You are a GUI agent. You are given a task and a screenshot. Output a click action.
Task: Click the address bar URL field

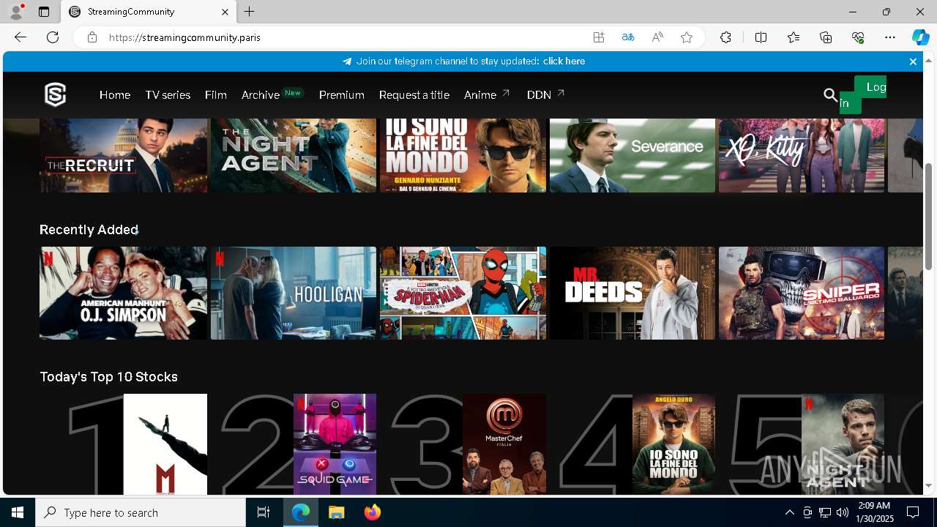pos(344,37)
